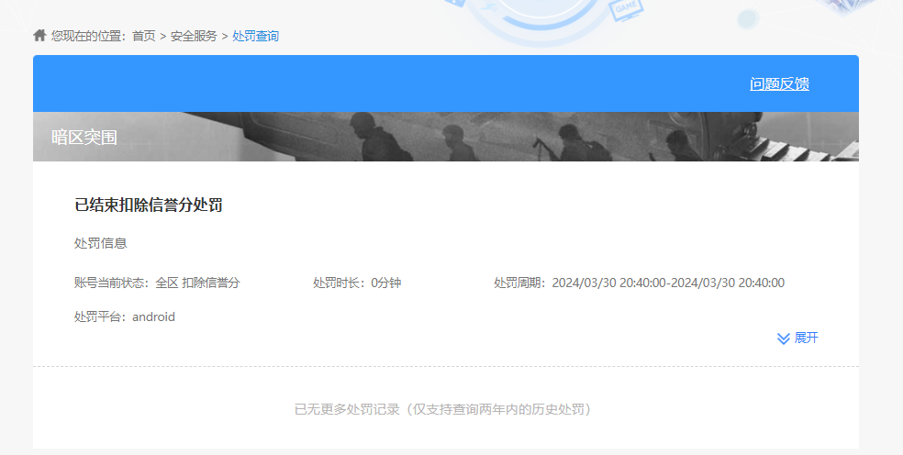Click the 处罚周期 date range text
This screenshot has height=455, width=903.
pyautogui.click(x=640, y=283)
